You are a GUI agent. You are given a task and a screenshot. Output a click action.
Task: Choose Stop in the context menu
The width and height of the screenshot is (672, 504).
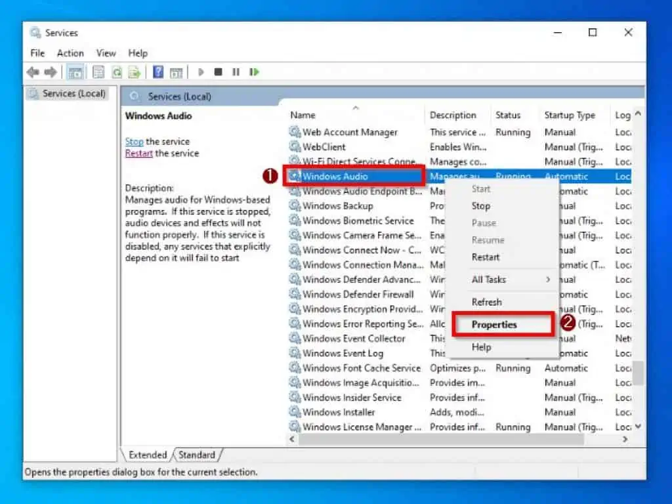(x=502, y=206)
